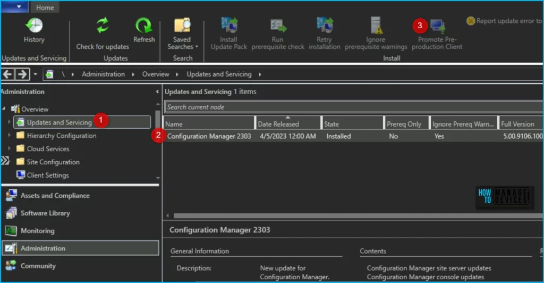The height and width of the screenshot is (283, 544).
Task: Sort by the Prereq Only column header
Action: pos(406,124)
